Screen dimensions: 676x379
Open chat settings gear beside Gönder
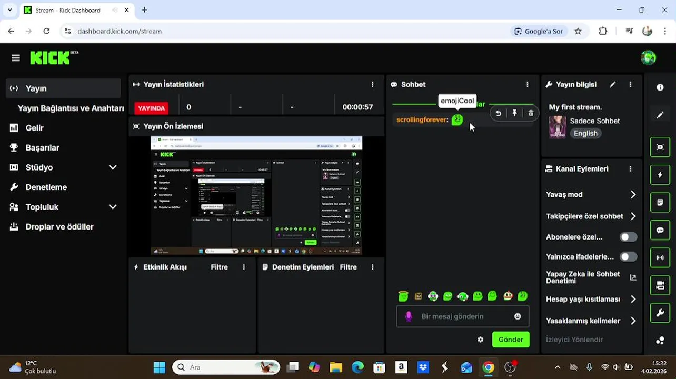(480, 340)
